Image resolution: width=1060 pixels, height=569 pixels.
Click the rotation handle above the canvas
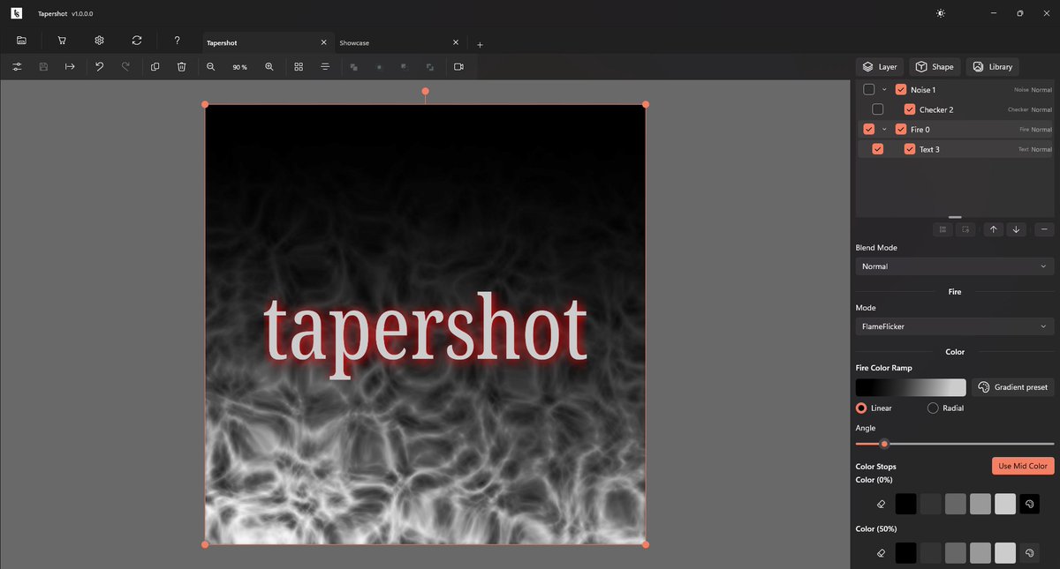425,91
